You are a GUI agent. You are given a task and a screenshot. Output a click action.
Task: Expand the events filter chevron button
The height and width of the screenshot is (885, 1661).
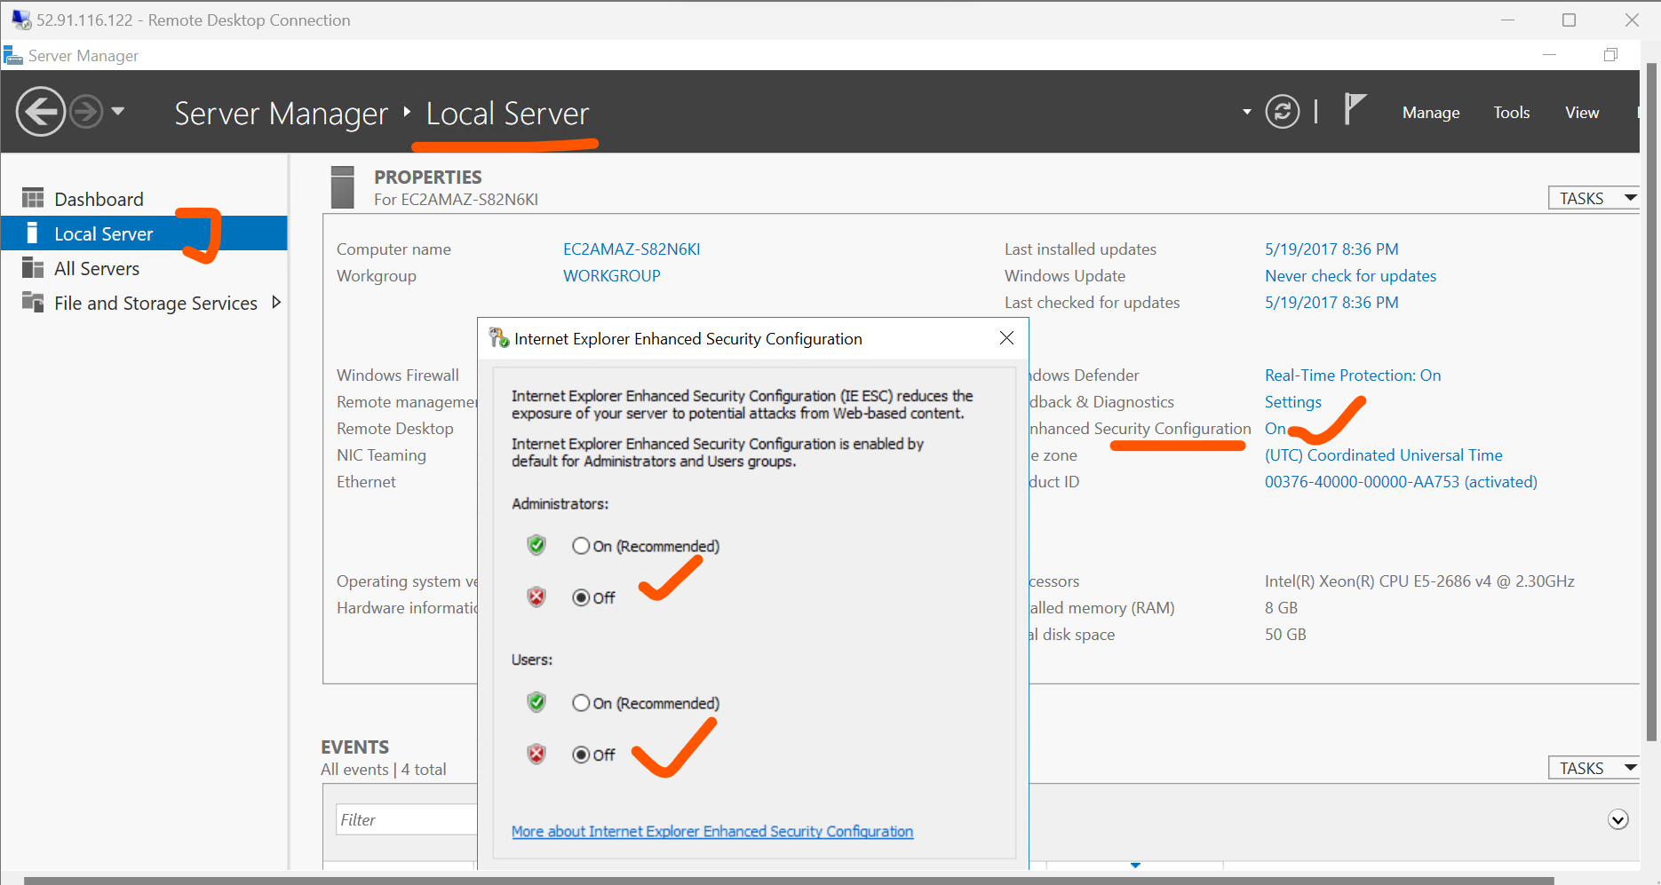(1617, 819)
